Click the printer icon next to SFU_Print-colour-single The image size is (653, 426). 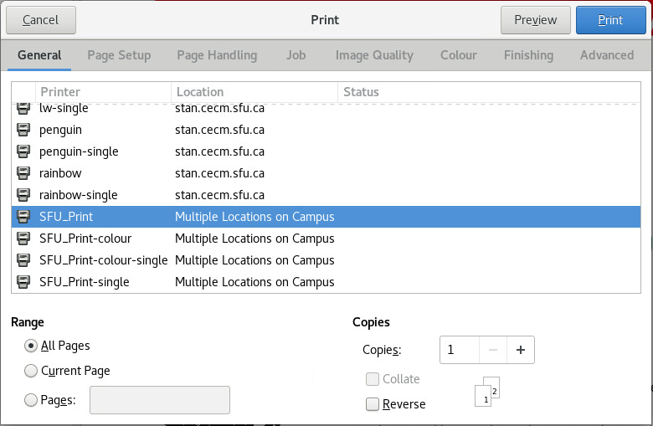(x=23, y=260)
